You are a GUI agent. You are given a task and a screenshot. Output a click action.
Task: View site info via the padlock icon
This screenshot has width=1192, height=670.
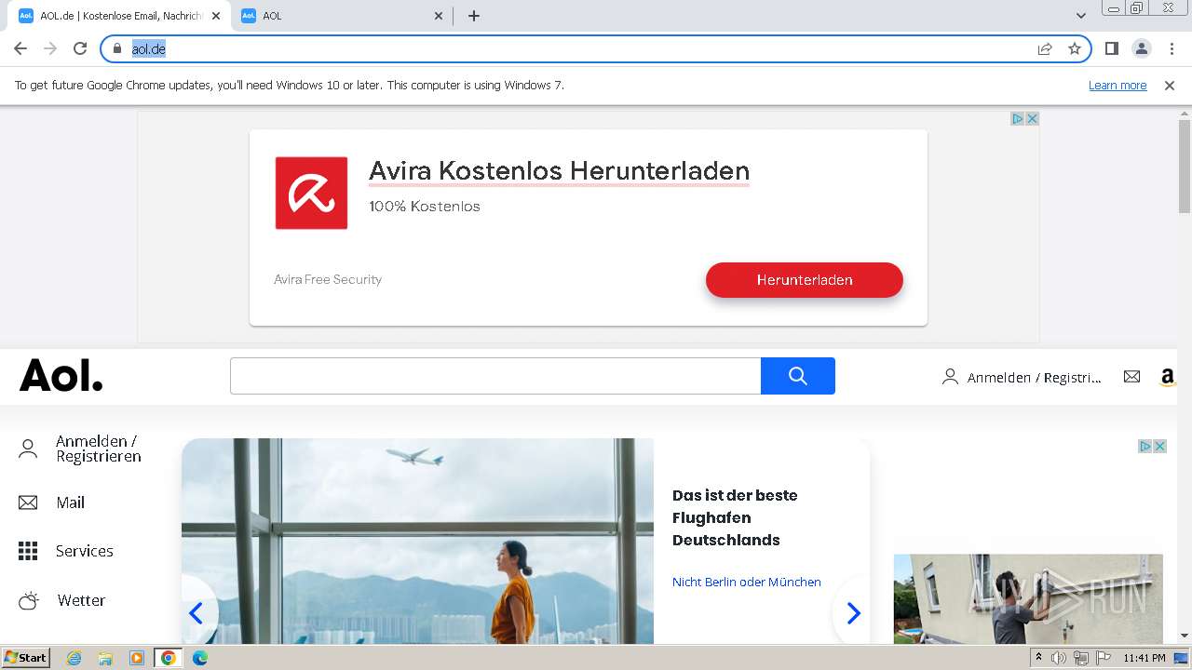coord(117,48)
